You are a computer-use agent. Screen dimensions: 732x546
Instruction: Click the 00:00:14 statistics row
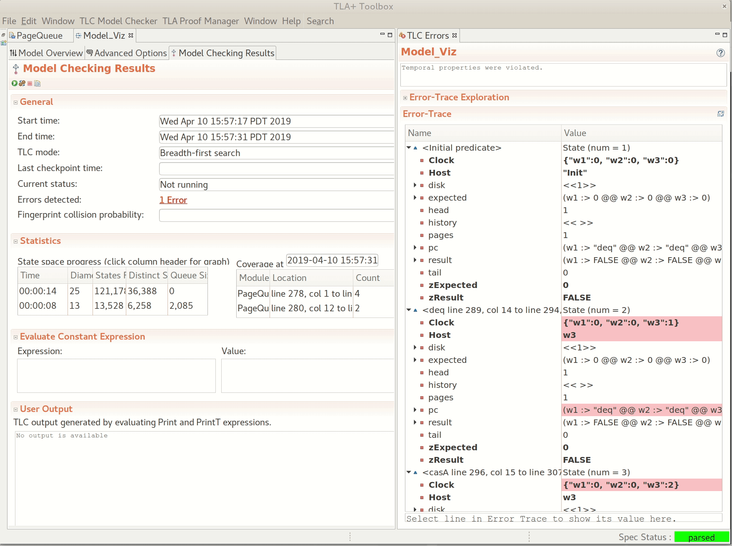coord(112,291)
